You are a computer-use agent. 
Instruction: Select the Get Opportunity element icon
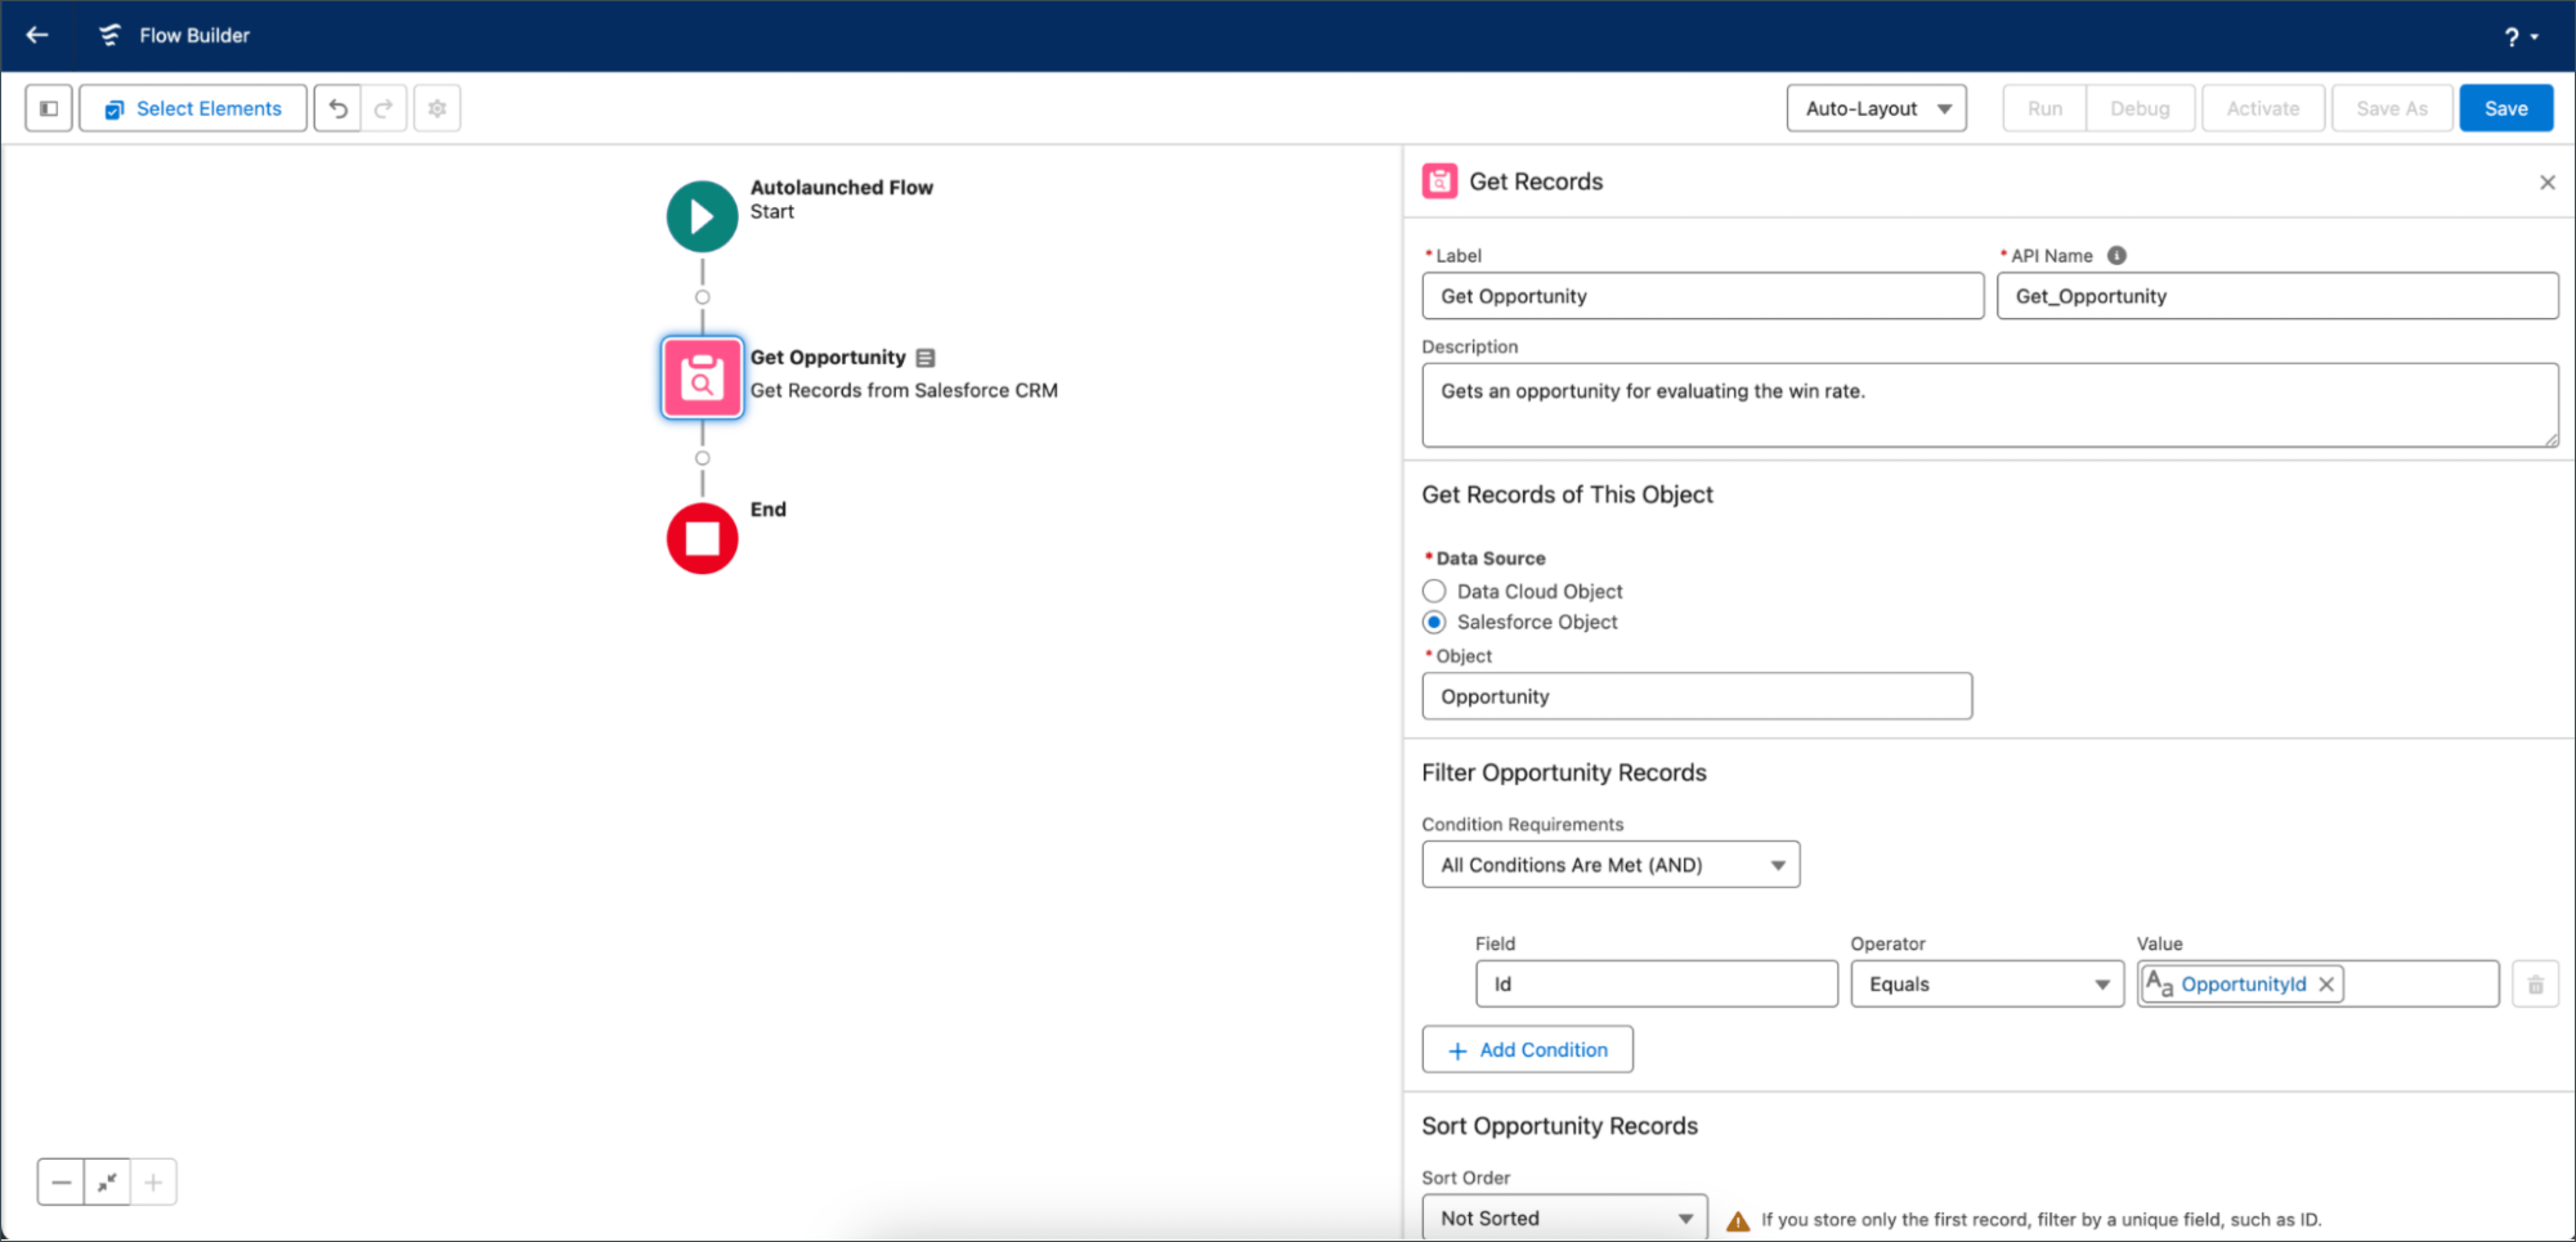pyautogui.click(x=702, y=378)
